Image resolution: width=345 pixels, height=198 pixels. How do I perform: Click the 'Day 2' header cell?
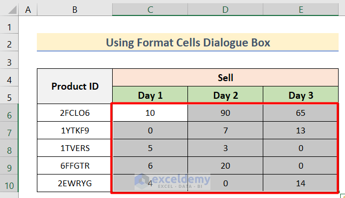pos(225,95)
